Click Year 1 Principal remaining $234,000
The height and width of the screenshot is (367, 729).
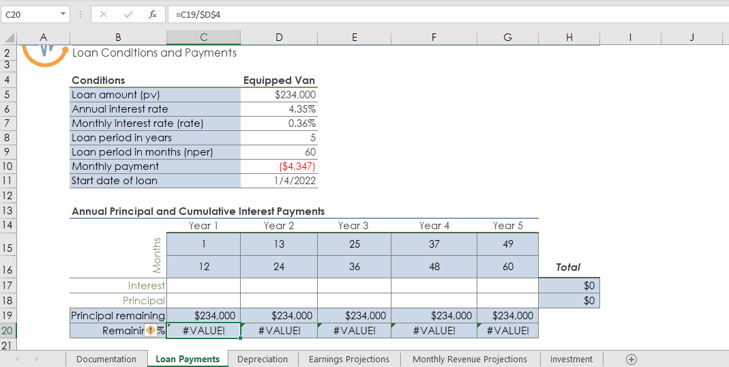pyautogui.click(x=203, y=316)
